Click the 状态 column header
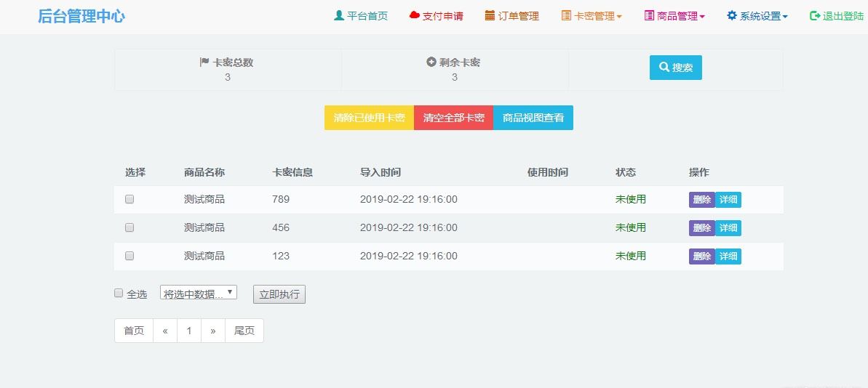868x388 pixels. (x=626, y=172)
